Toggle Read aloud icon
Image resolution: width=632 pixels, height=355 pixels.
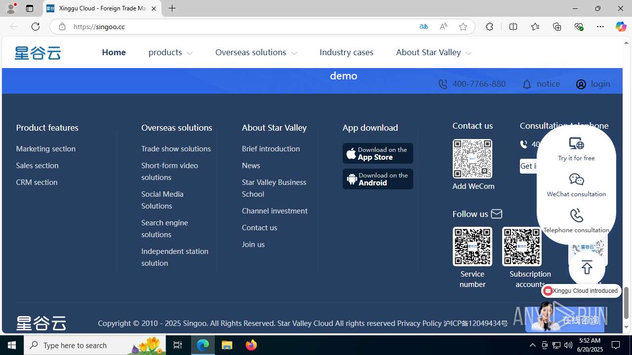[443, 27]
